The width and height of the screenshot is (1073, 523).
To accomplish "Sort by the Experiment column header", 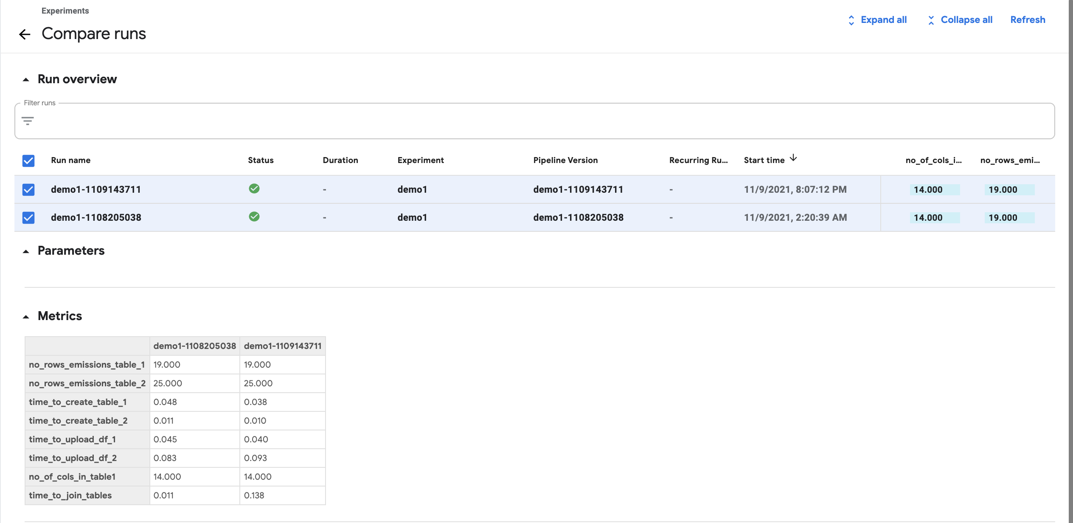I will [421, 160].
